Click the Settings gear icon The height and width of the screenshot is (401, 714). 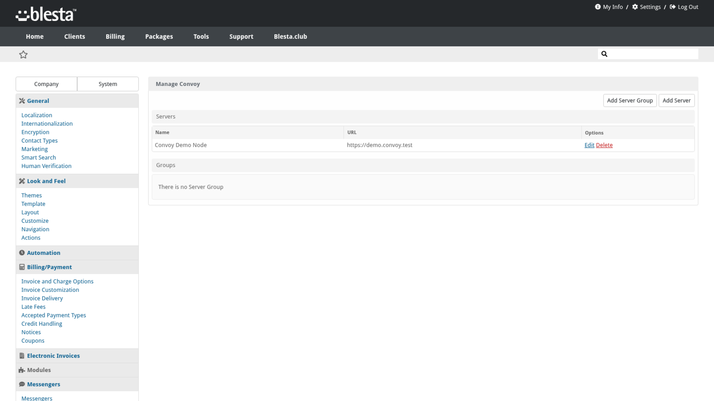pyautogui.click(x=635, y=7)
